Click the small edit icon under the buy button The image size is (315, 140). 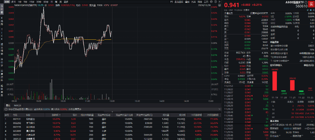click(311, 9)
